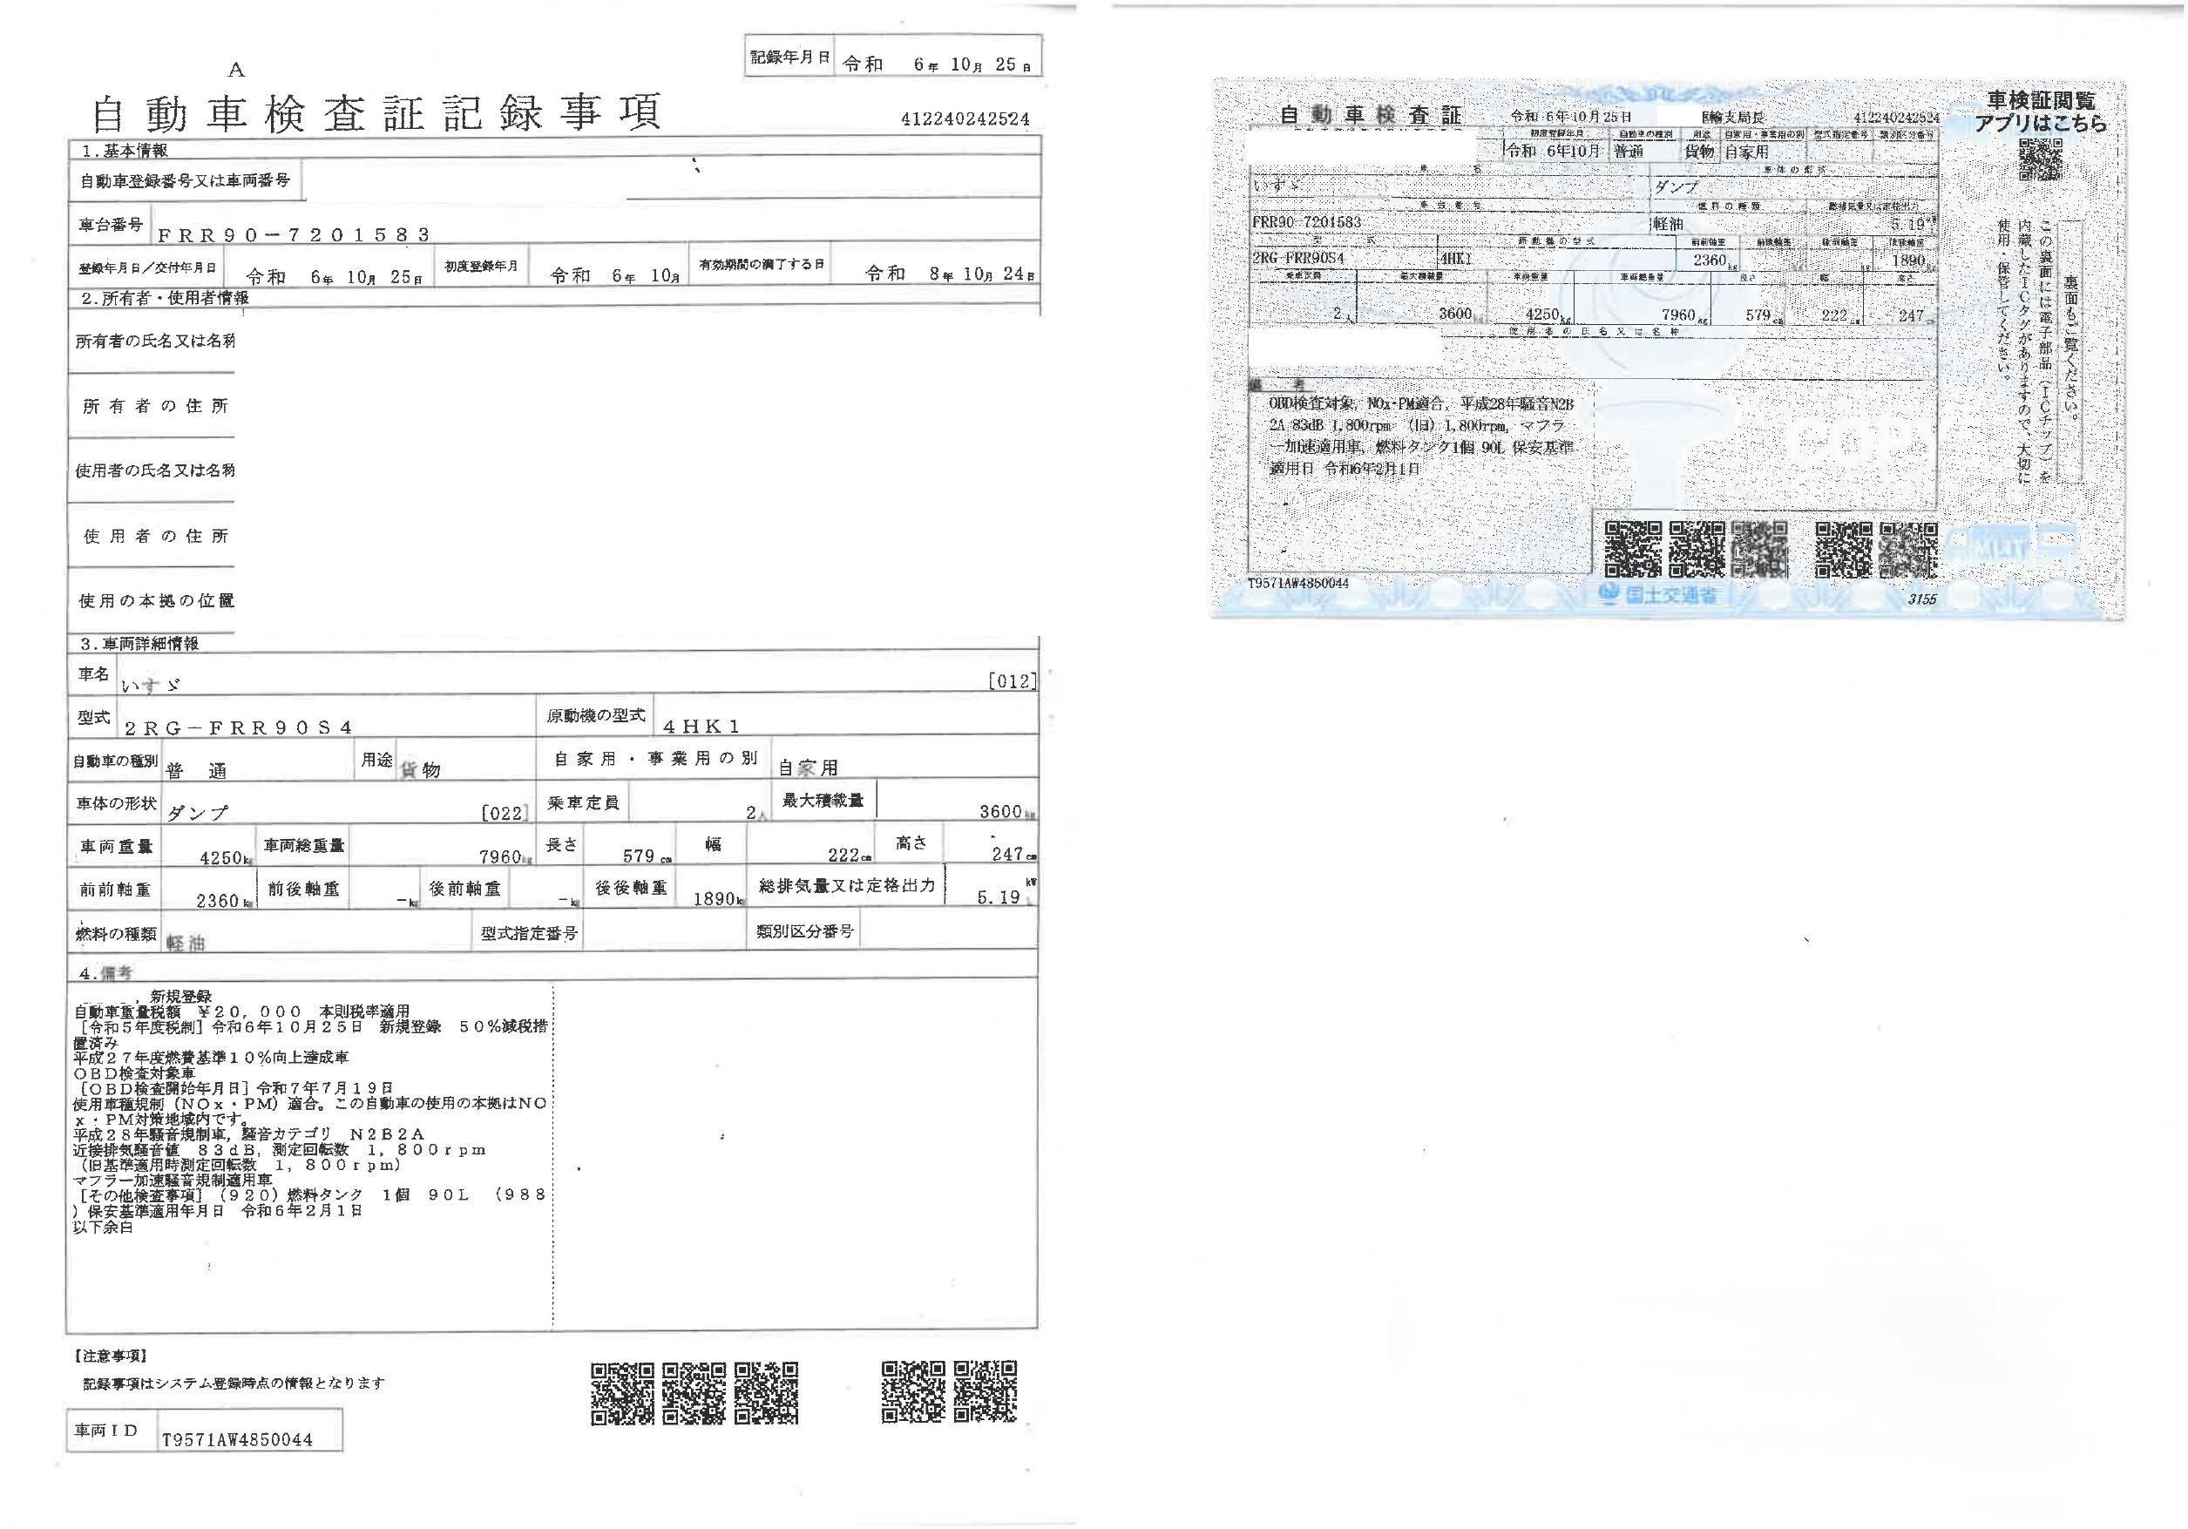Screen dimensions: 2188x1529
Task: Click the 所有者の氏名又は名称 label
Action: [x=155, y=340]
